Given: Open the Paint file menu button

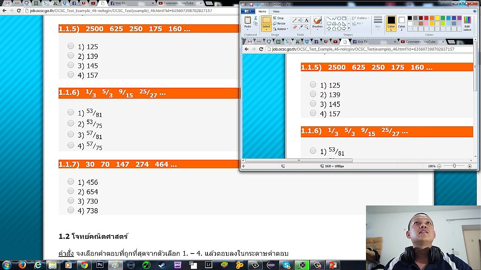Looking at the screenshot, I should tap(248, 11).
